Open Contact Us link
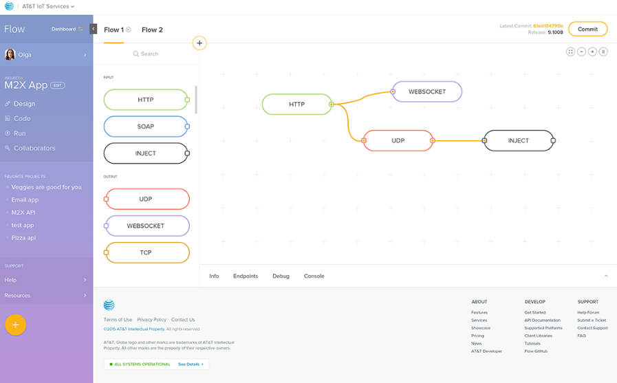This screenshot has height=383, width=617. click(x=183, y=320)
